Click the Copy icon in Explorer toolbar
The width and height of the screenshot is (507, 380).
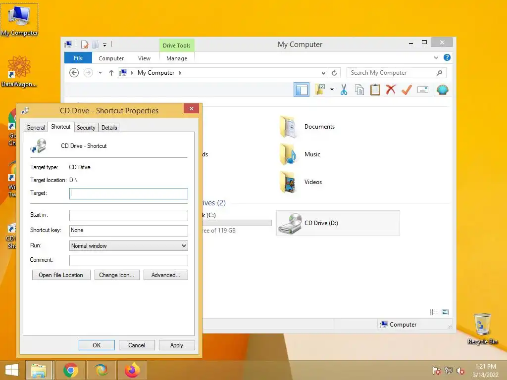[x=359, y=90]
